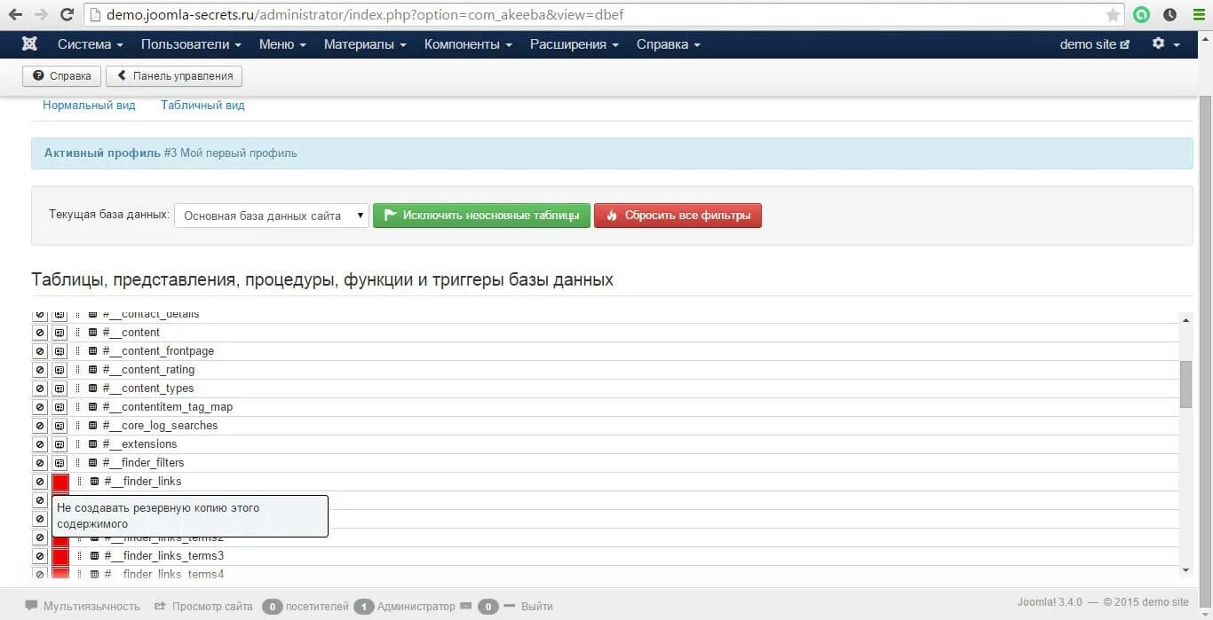Screen dimensions: 1213x620
Task: Toggle data exclusion for #__content_rating
Action: coord(59,369)
